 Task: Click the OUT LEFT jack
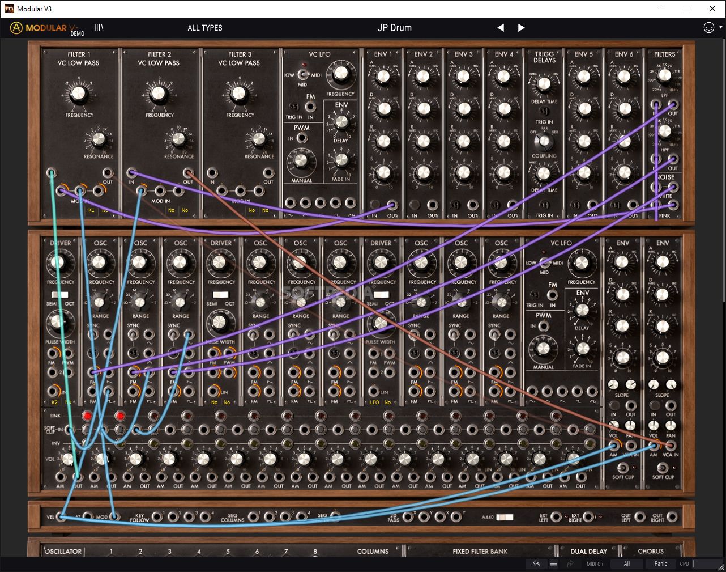coord(640,516)
